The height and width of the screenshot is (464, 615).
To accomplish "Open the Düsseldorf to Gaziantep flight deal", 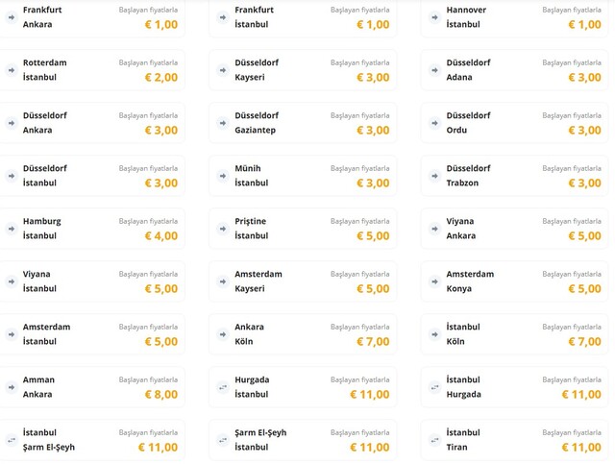I will [302, 123].
